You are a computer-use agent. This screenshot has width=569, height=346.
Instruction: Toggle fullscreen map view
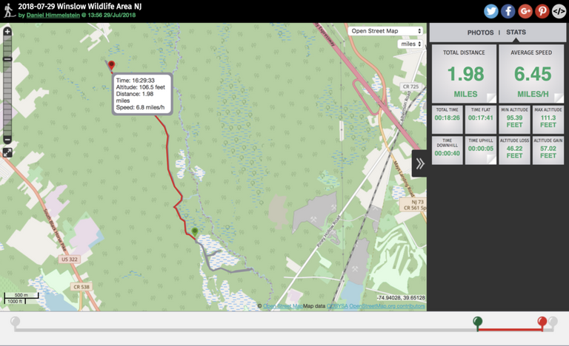pos(7,152)
